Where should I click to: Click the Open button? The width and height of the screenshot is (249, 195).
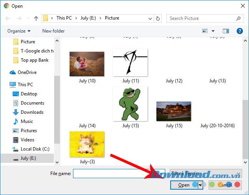(x=183, y=185)
